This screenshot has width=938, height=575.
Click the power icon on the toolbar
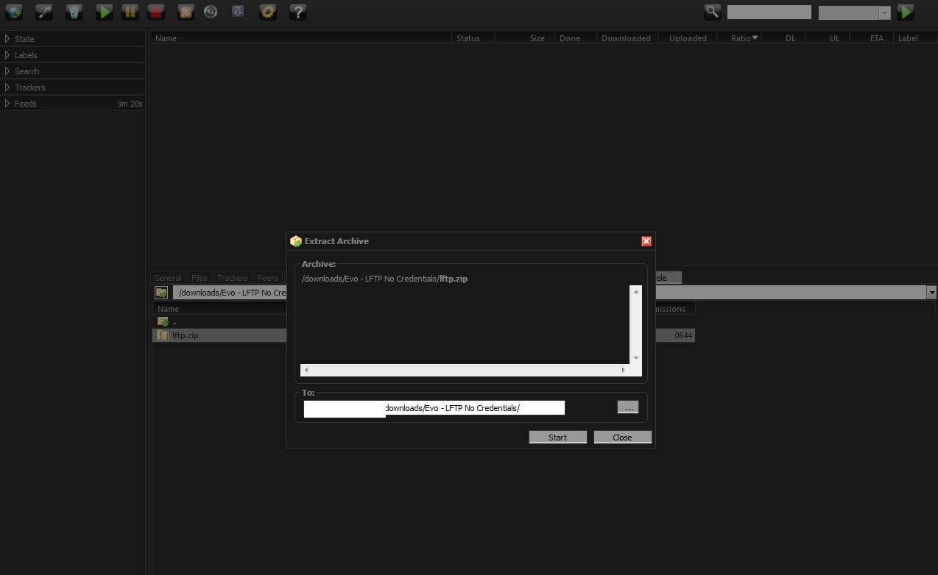pos(211,12)
